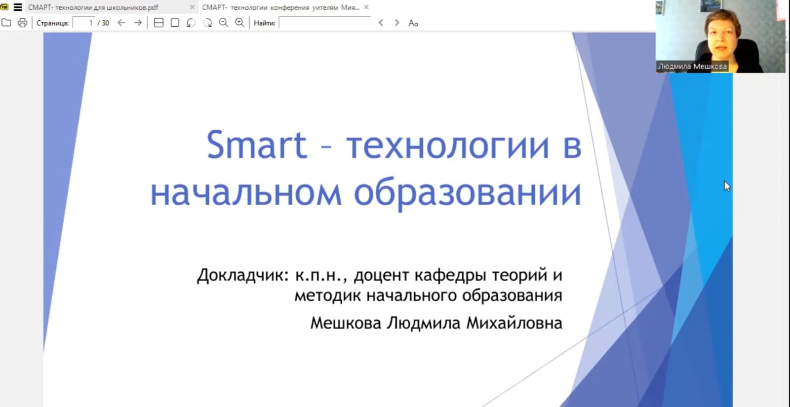Toggle match case search option

(413, 23)
